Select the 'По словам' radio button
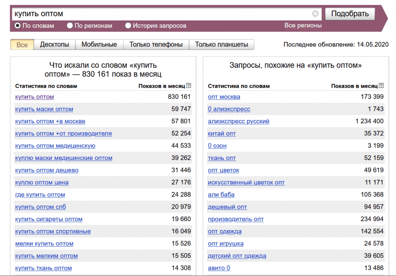This screenshot has height=276, width=396. (17, 26)
